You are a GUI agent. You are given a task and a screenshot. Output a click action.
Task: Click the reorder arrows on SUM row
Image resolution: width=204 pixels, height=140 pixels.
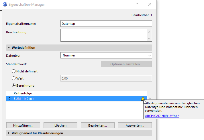point(9,99)
